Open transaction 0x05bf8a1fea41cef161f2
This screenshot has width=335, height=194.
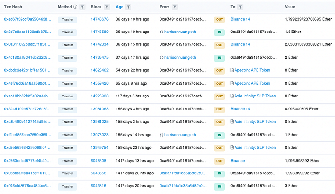tap(28, 173)
